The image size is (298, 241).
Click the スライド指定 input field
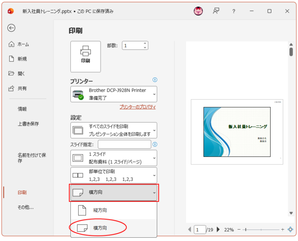(124, 144)
